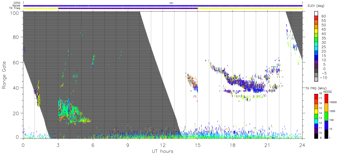Click x-axis tick label '12'

click(163, 145)
